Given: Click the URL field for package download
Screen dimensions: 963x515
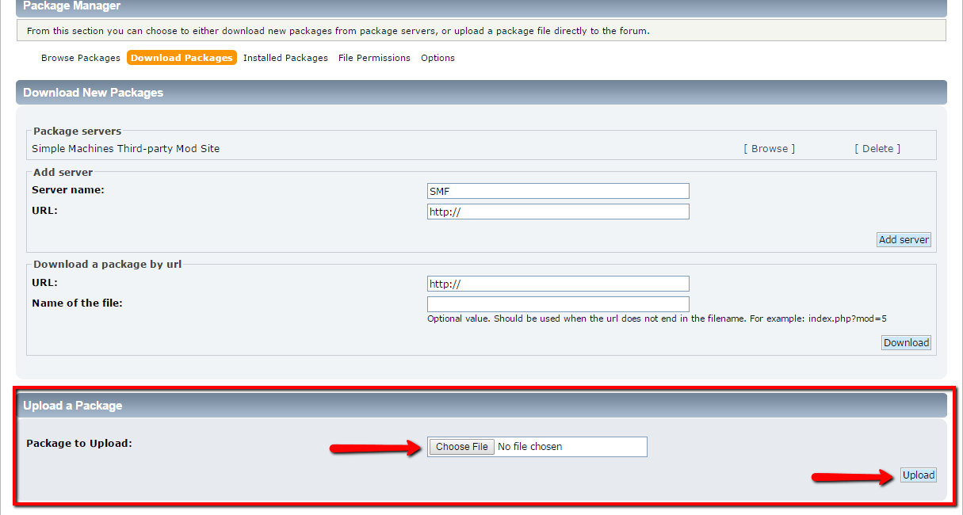Looking at the screenshot, I should coord(557,283).
